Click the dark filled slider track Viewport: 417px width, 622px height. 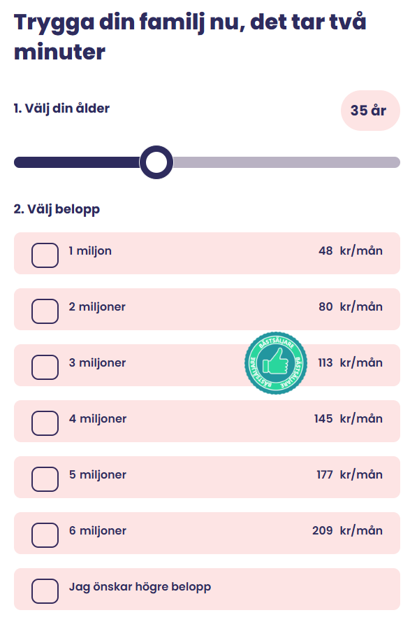(x=78, y=162)
